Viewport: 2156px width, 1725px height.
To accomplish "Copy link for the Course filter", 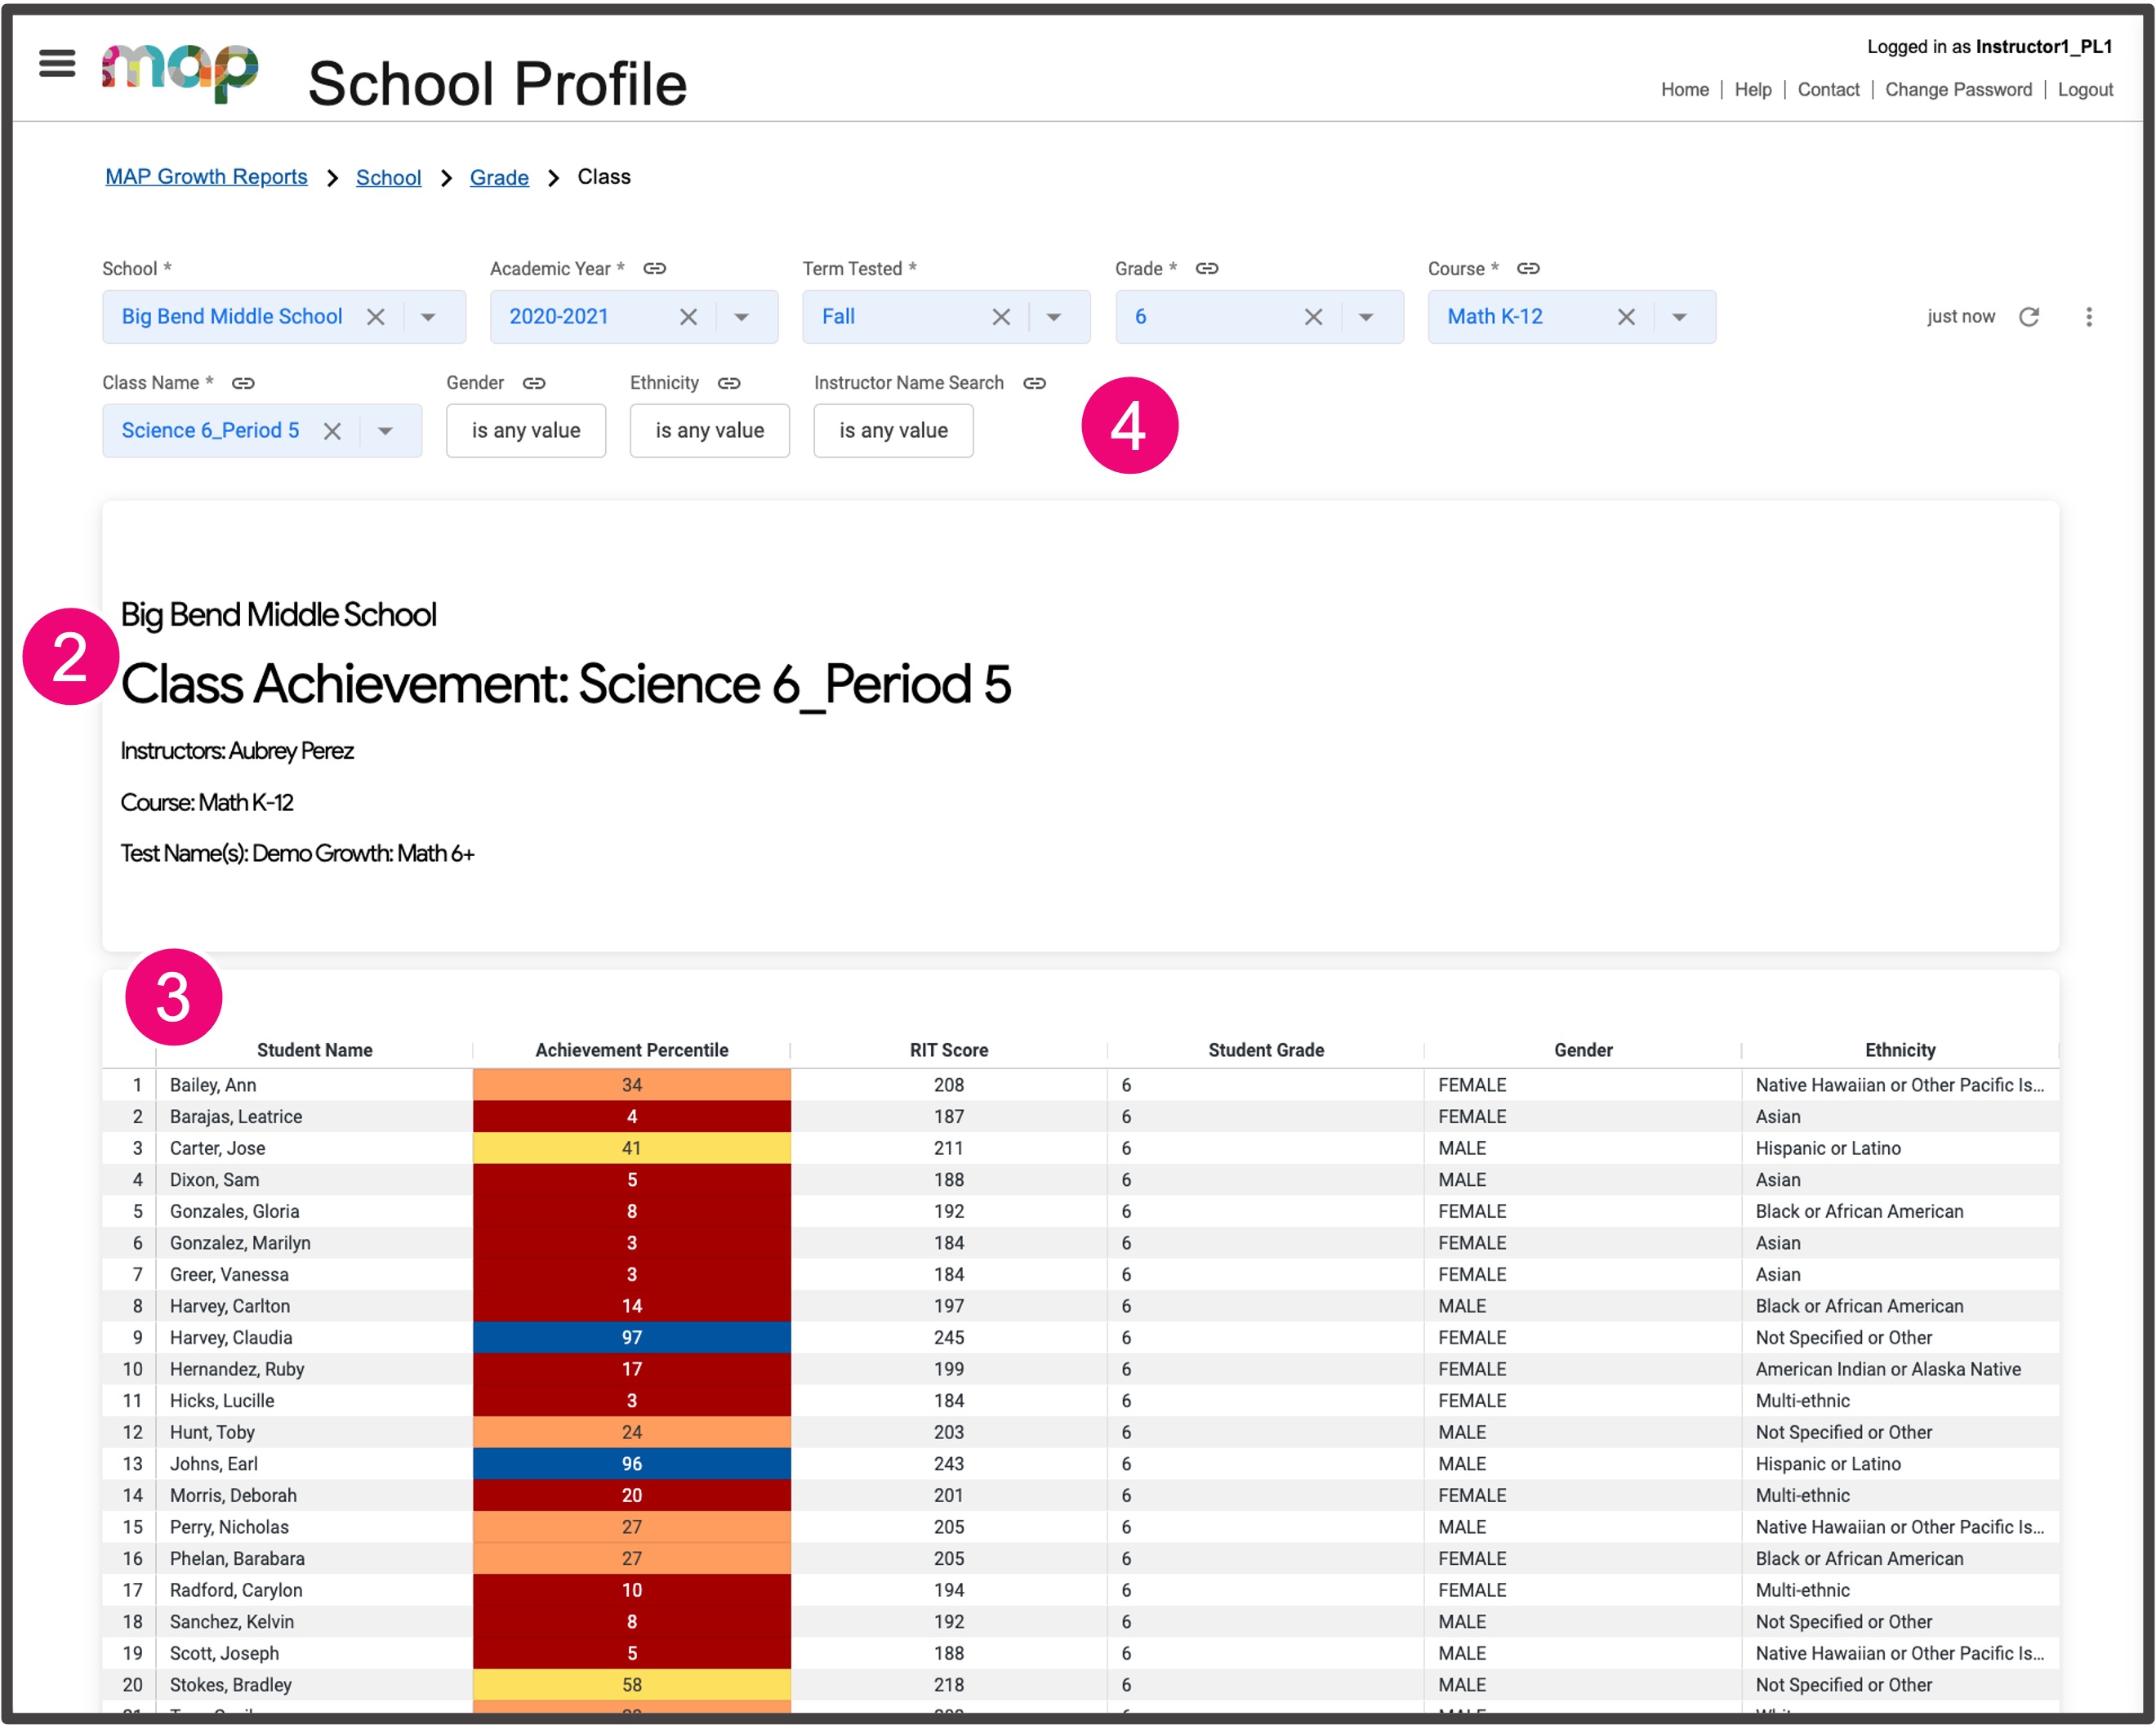I will (x=1528, y=268).
